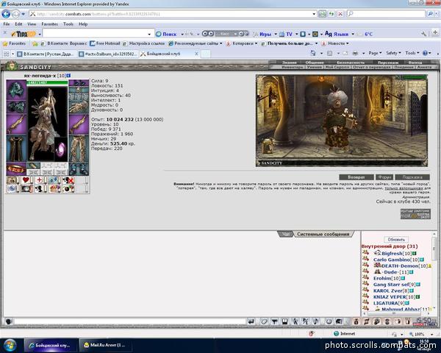This screenshot has height=353, width=441.
Task: Open the Edit menu
Action: tap(18, 24)
